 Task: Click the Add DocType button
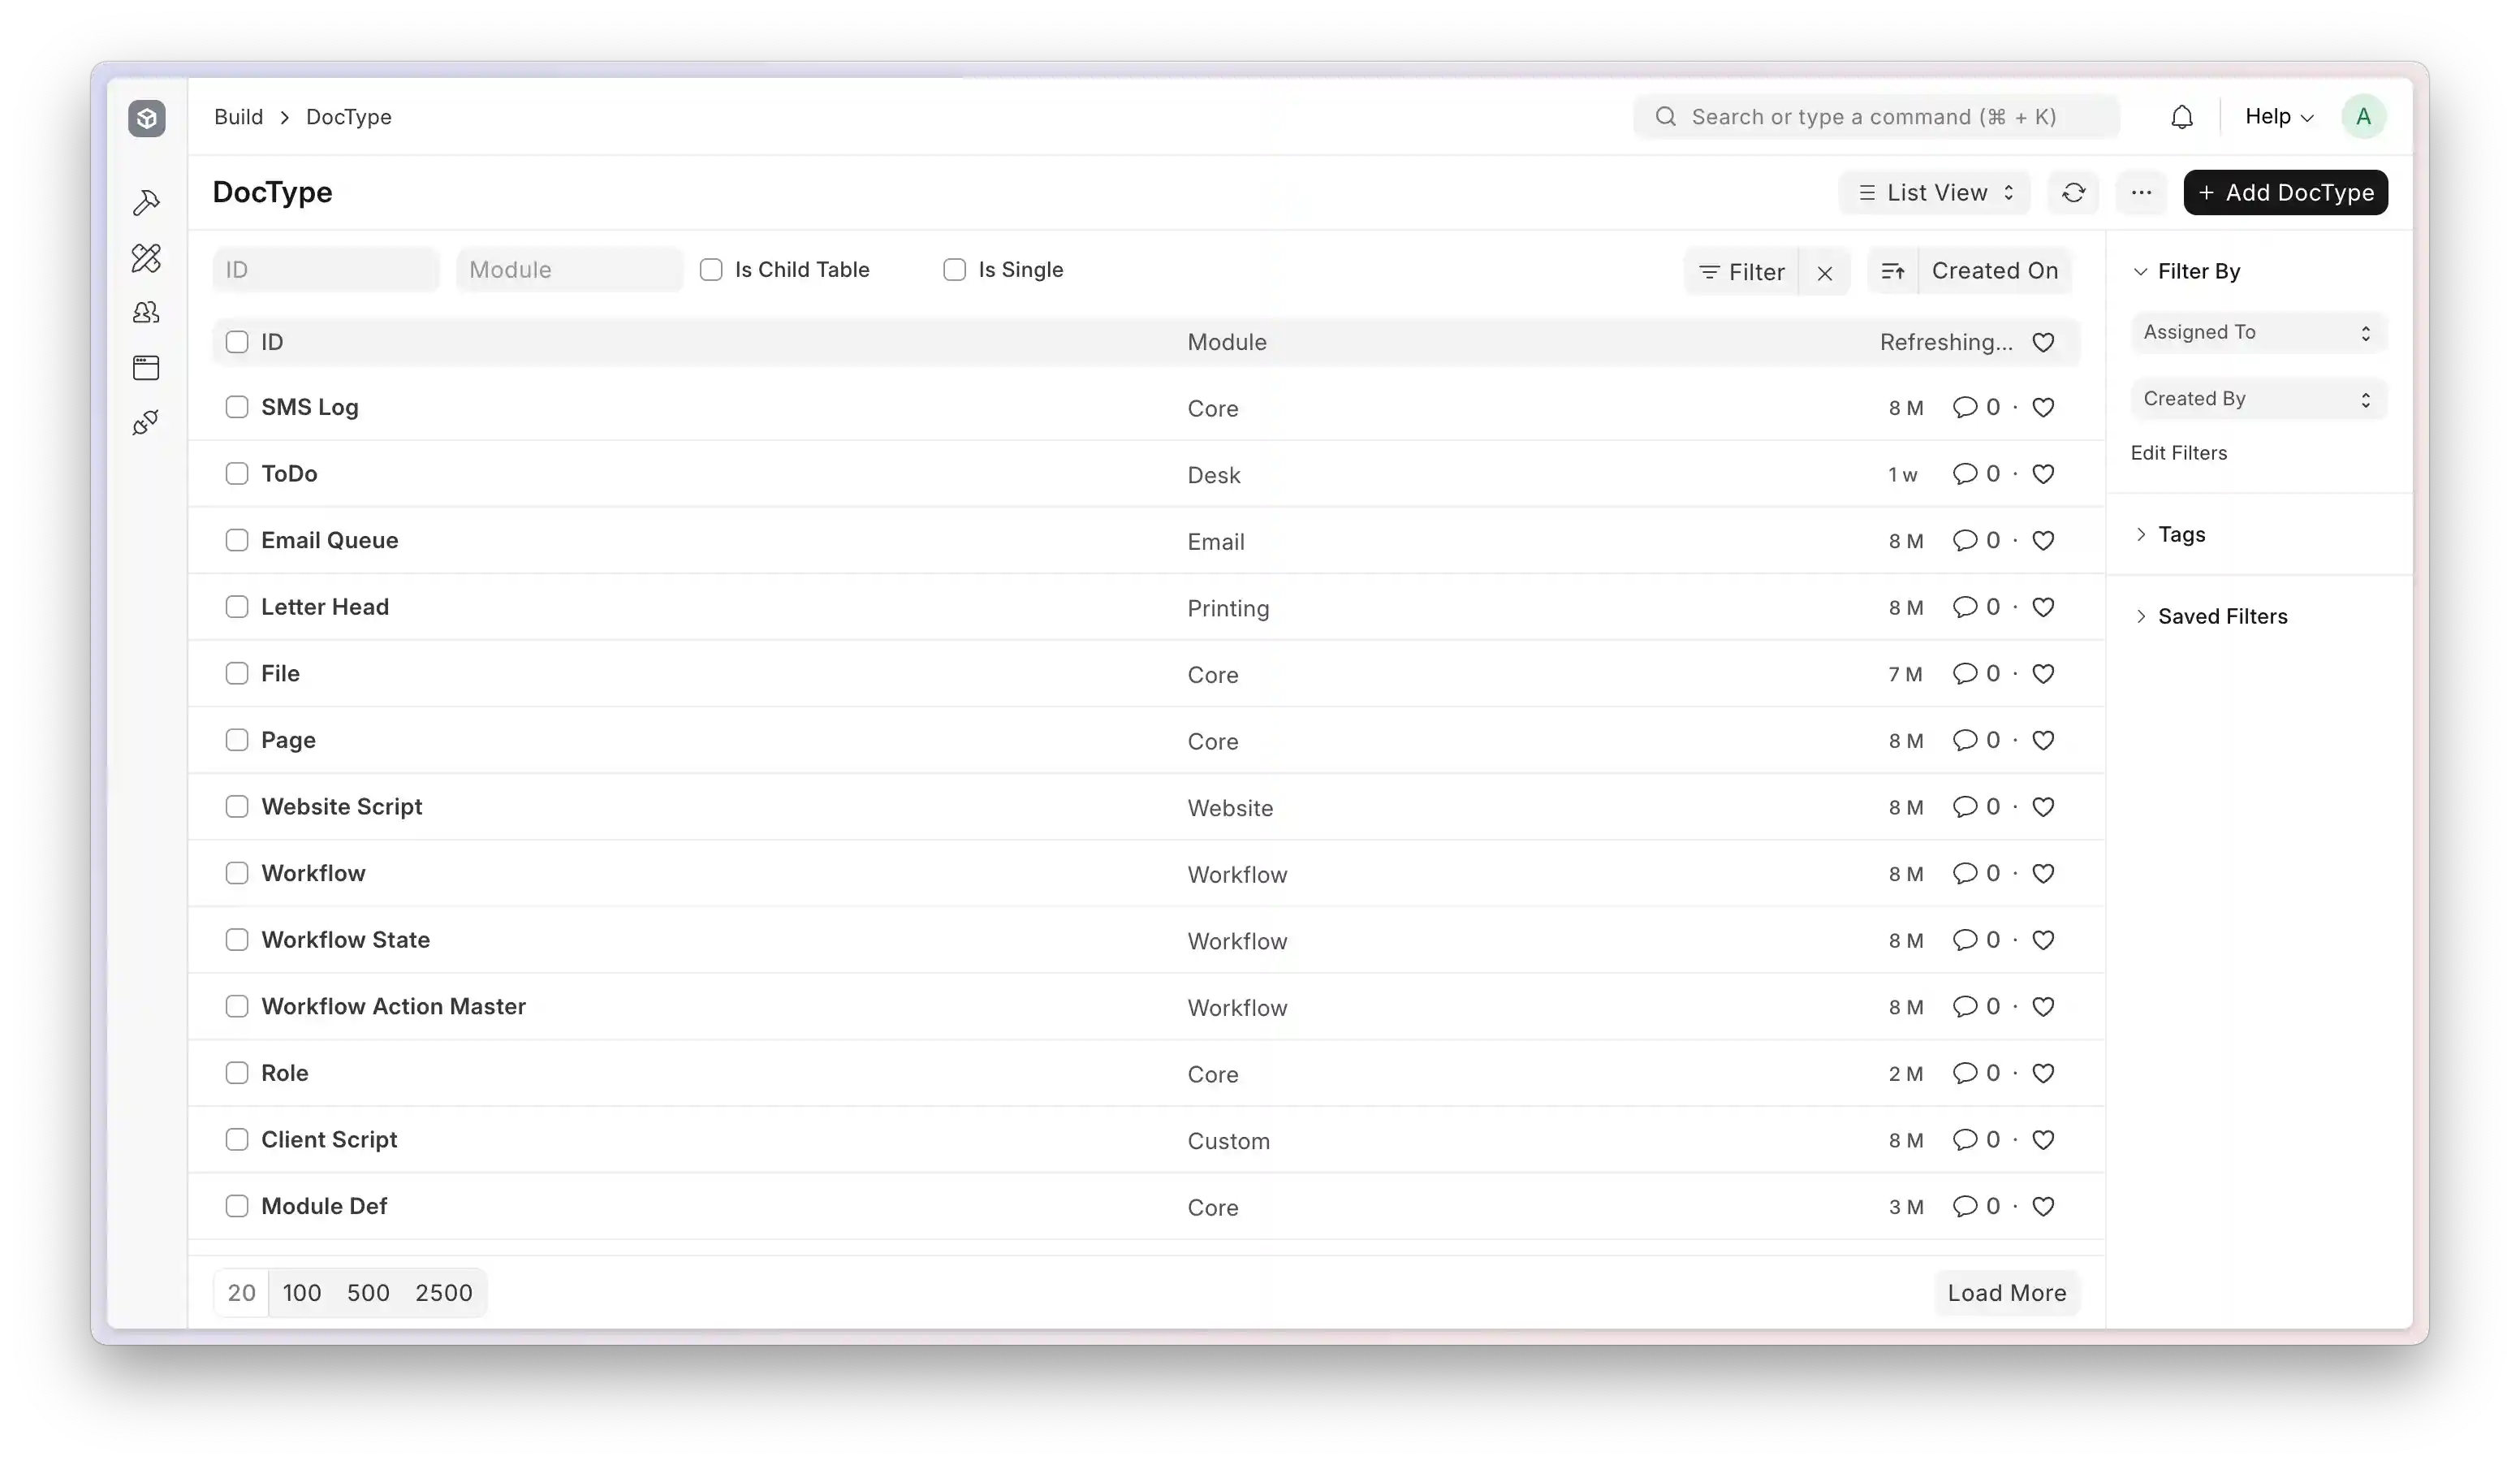point(2287,192)
